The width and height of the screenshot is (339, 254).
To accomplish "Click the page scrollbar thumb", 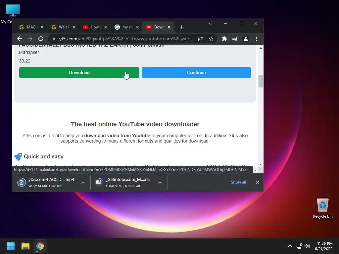I will pyautogui.click(x=261, y=81).
